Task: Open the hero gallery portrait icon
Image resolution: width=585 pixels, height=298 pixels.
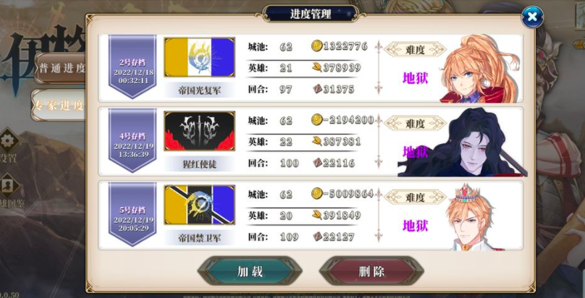Action: click(8, 185)
